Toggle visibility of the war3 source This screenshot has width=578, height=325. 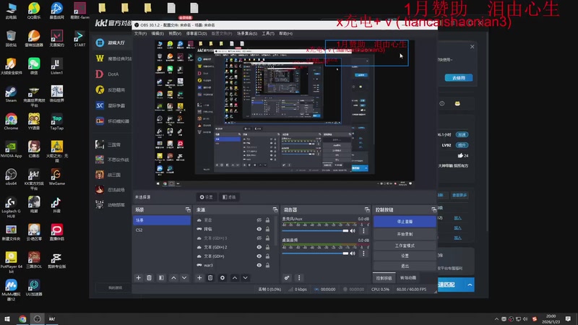(259, 265)
